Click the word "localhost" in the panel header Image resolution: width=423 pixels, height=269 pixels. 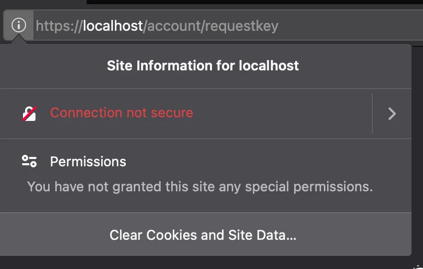pyautogui.click(x=269, y=66)
